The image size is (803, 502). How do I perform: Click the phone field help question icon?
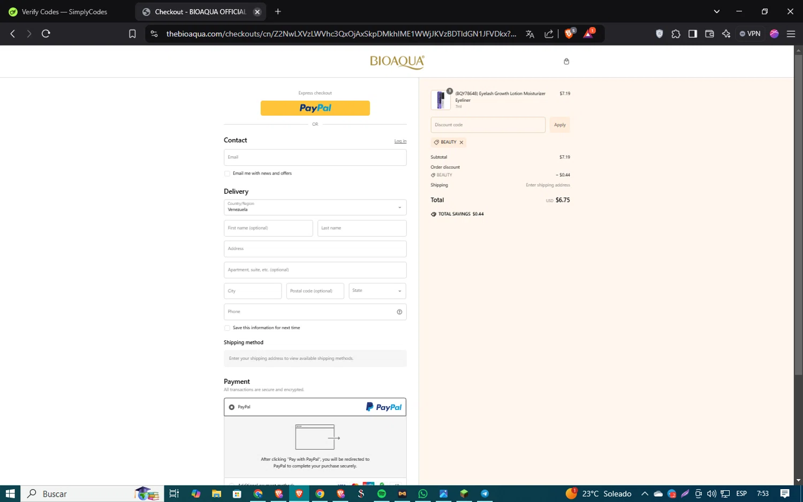pyautogui.click(x=399, y=312)
